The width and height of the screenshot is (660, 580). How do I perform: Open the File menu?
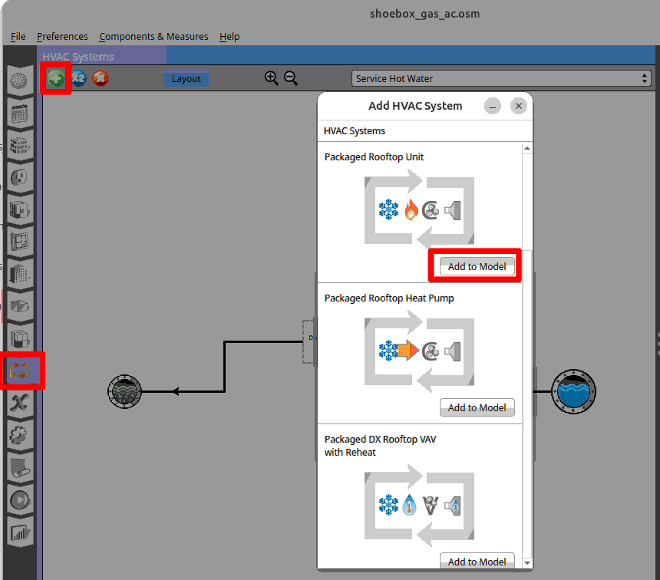[x=18, y=36]
